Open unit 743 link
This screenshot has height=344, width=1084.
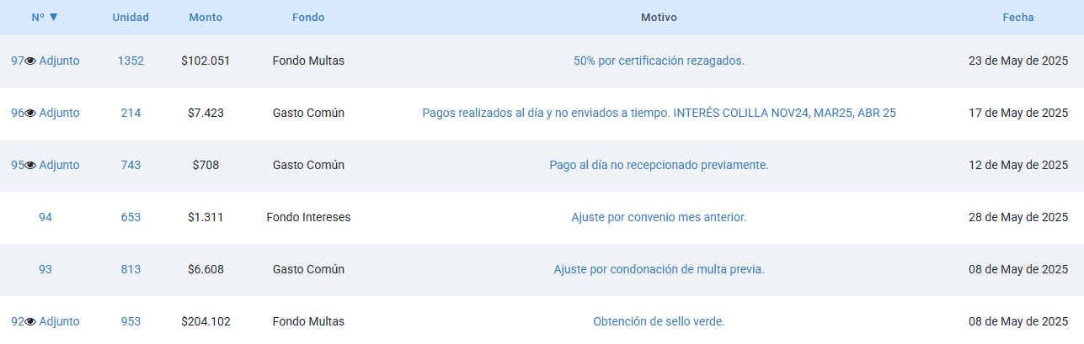point(131,166)
